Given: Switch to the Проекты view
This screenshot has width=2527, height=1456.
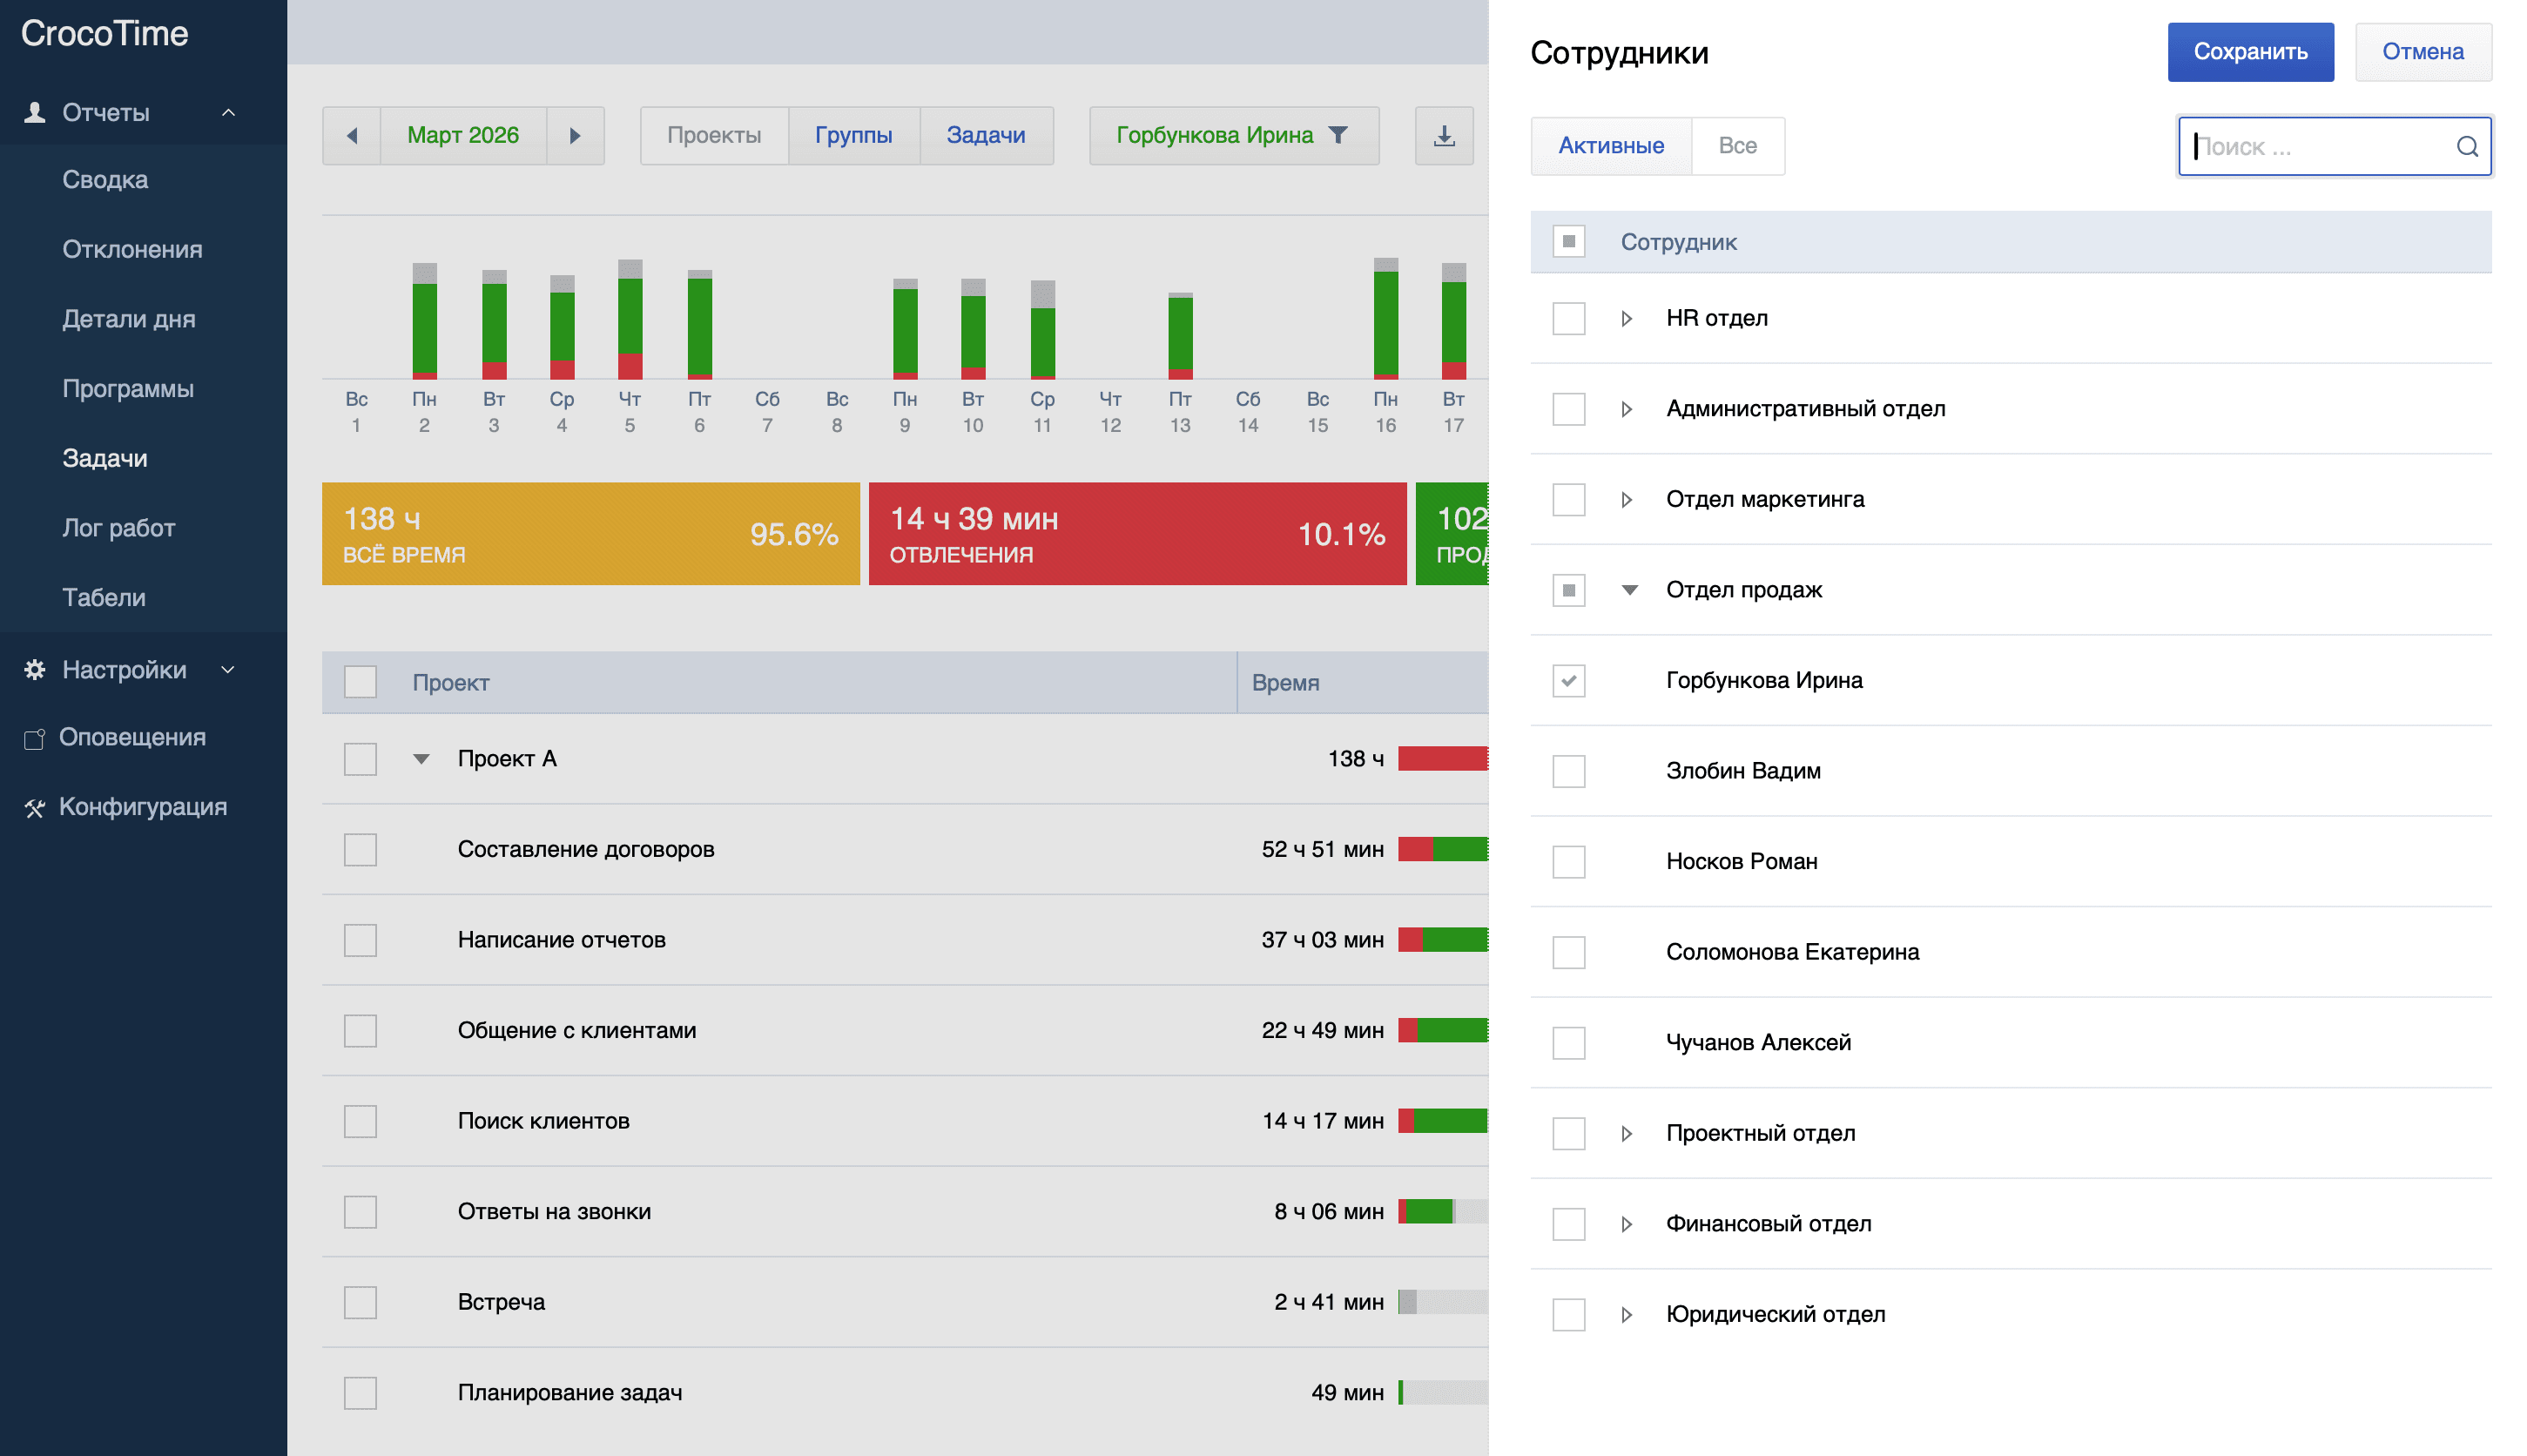Looking at the screenshot, I should pyautogui.click(x=714, y=135).
